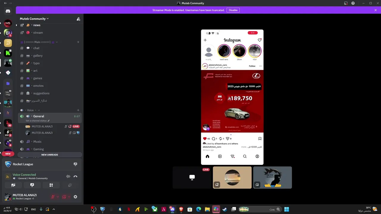Open the real7.sero Instagram story
Screen dimensions: 381x214
pos(224,51)
